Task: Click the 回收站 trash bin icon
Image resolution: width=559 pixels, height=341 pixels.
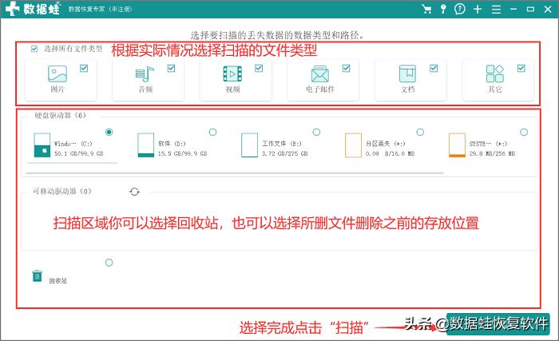Action: coord(37,276)
